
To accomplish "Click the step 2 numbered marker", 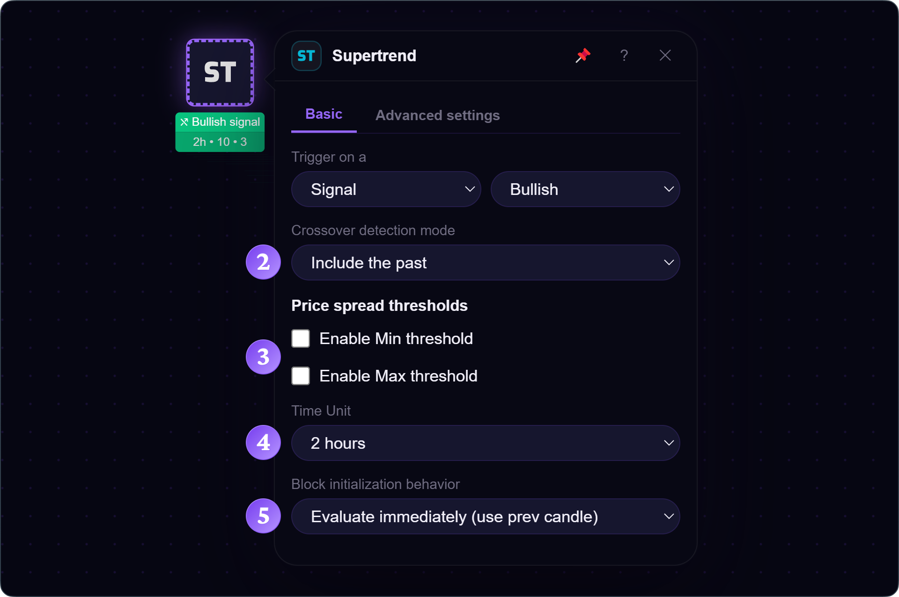I will coord(263,262).
